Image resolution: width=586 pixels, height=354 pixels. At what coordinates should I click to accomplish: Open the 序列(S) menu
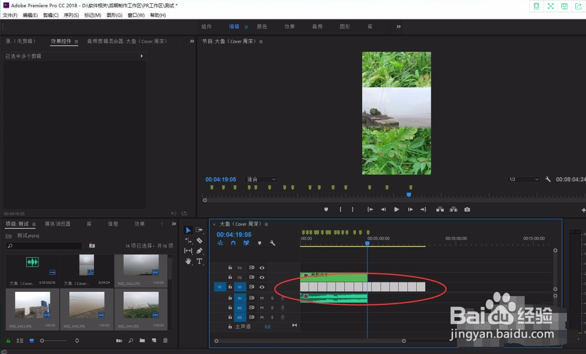tap(71, 15)
